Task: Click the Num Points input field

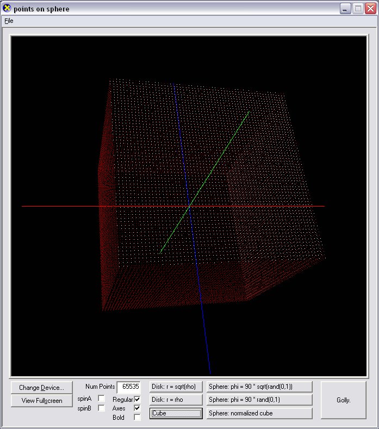Action: tap(129, 387)
